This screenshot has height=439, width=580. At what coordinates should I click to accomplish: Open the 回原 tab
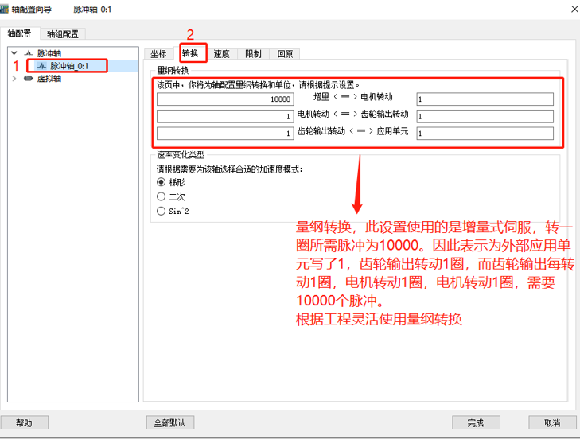pos(285,54)
